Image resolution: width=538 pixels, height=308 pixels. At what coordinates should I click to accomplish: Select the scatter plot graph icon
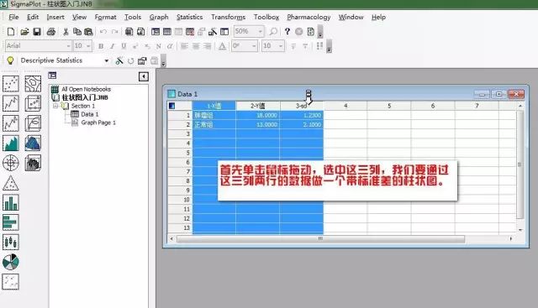click(x=11, y=84)
